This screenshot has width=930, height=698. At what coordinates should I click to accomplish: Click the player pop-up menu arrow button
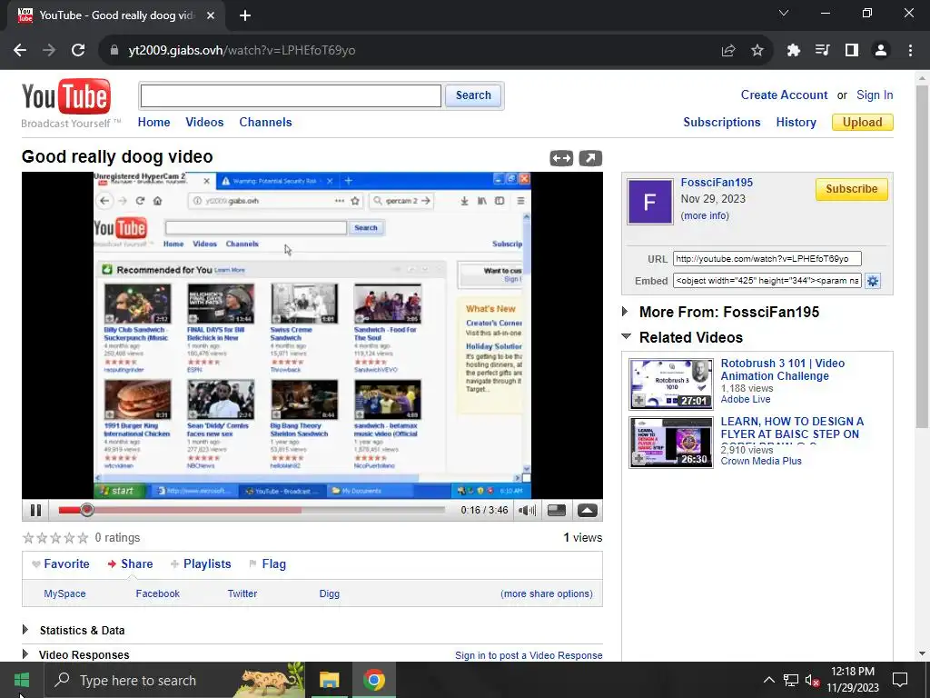pyautogui.click(x=588, y=511)
